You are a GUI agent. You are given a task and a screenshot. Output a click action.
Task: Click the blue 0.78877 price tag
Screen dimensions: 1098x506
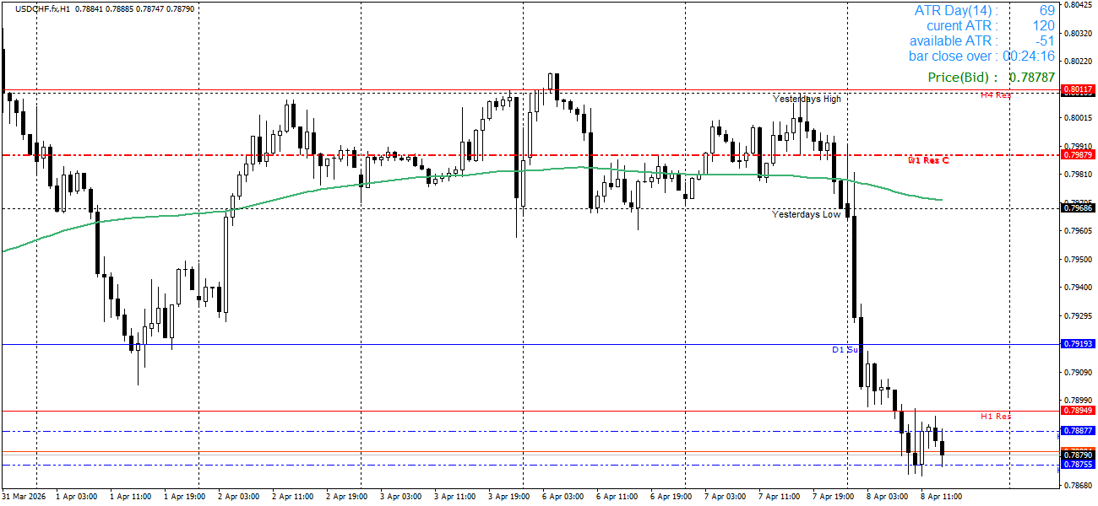pos(1078,431)
